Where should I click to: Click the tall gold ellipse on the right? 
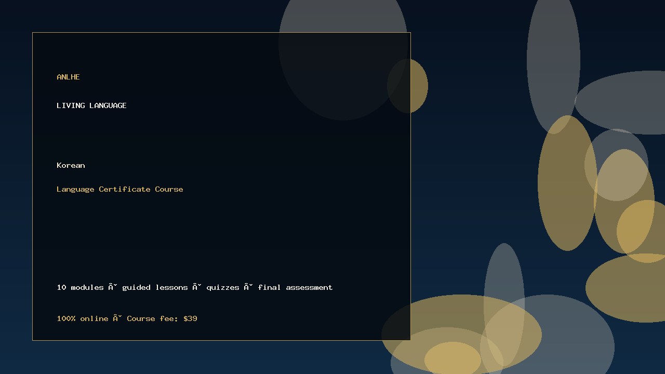point(567,183)
